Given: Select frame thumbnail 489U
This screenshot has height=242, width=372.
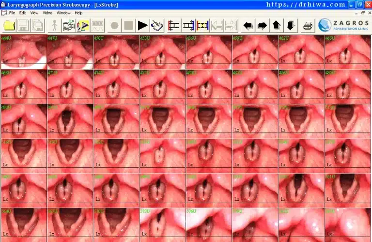Looking at the screenshot, I should coord(348,87).
